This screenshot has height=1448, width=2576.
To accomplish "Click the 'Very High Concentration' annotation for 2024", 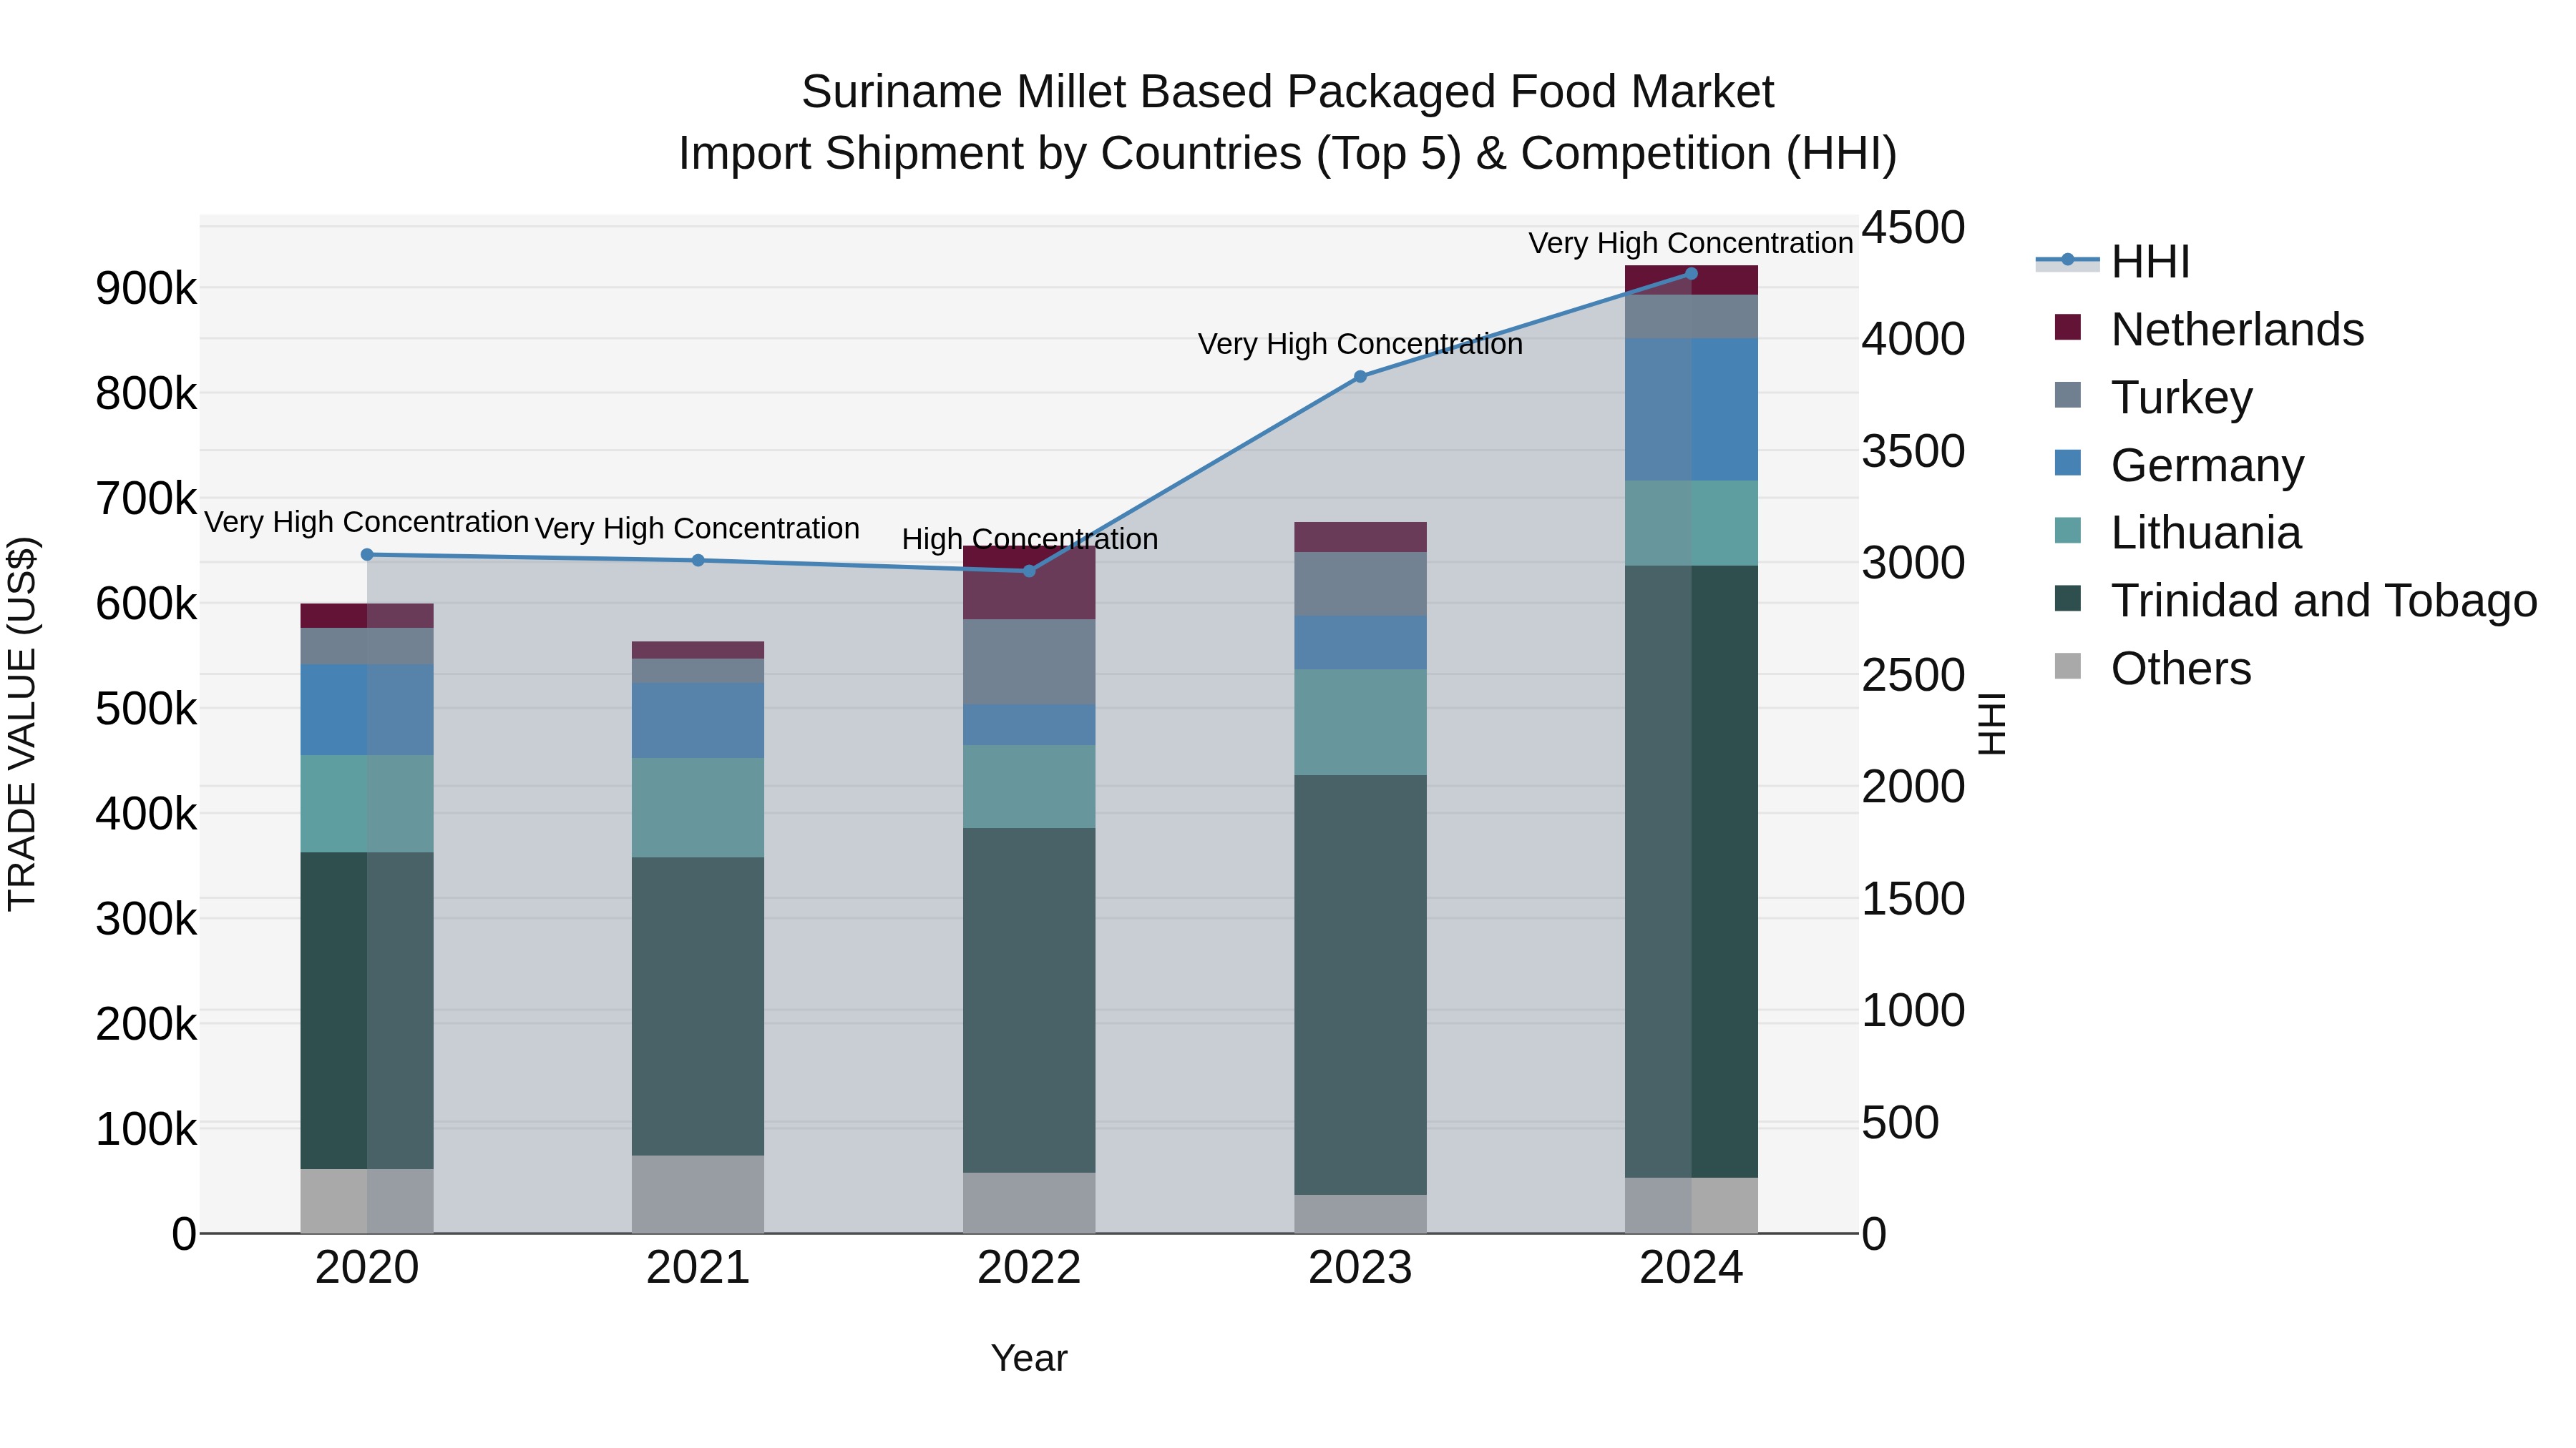I will [1691, 244].
